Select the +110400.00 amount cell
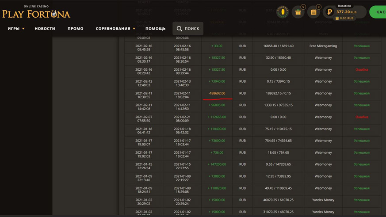386x217 pixels. (217, 129)
